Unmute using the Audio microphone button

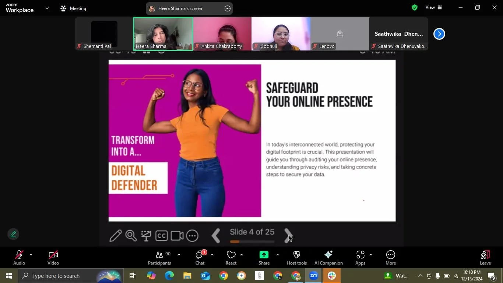click(x=19, y=258)
